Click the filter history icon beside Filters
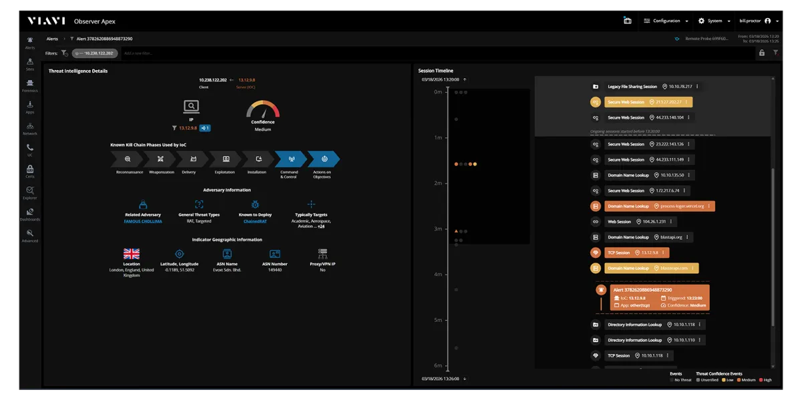 [x=65, y=53]
